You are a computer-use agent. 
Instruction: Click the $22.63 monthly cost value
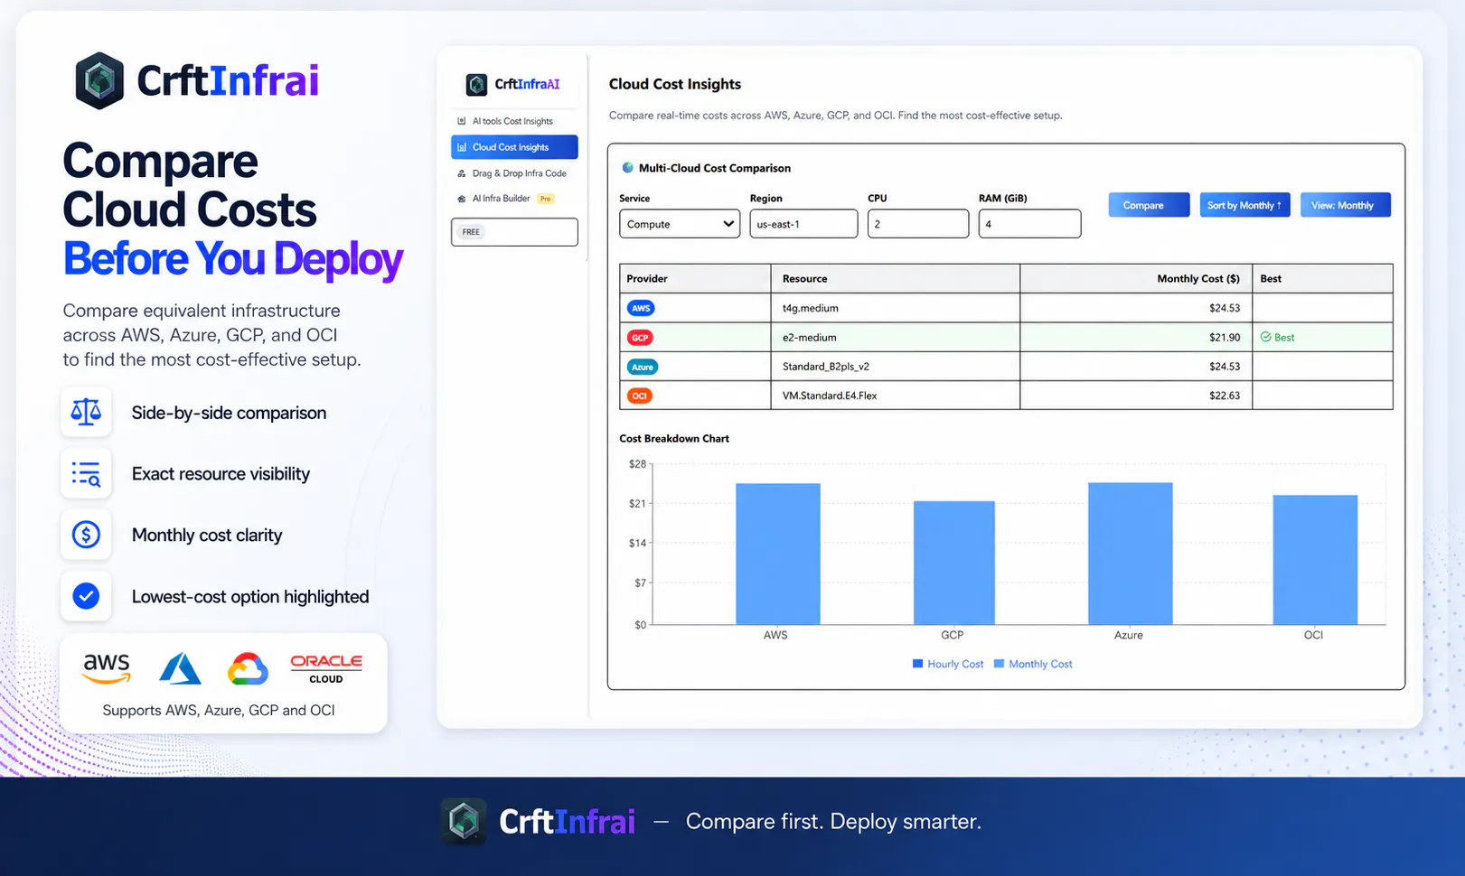coord(1225,396)
